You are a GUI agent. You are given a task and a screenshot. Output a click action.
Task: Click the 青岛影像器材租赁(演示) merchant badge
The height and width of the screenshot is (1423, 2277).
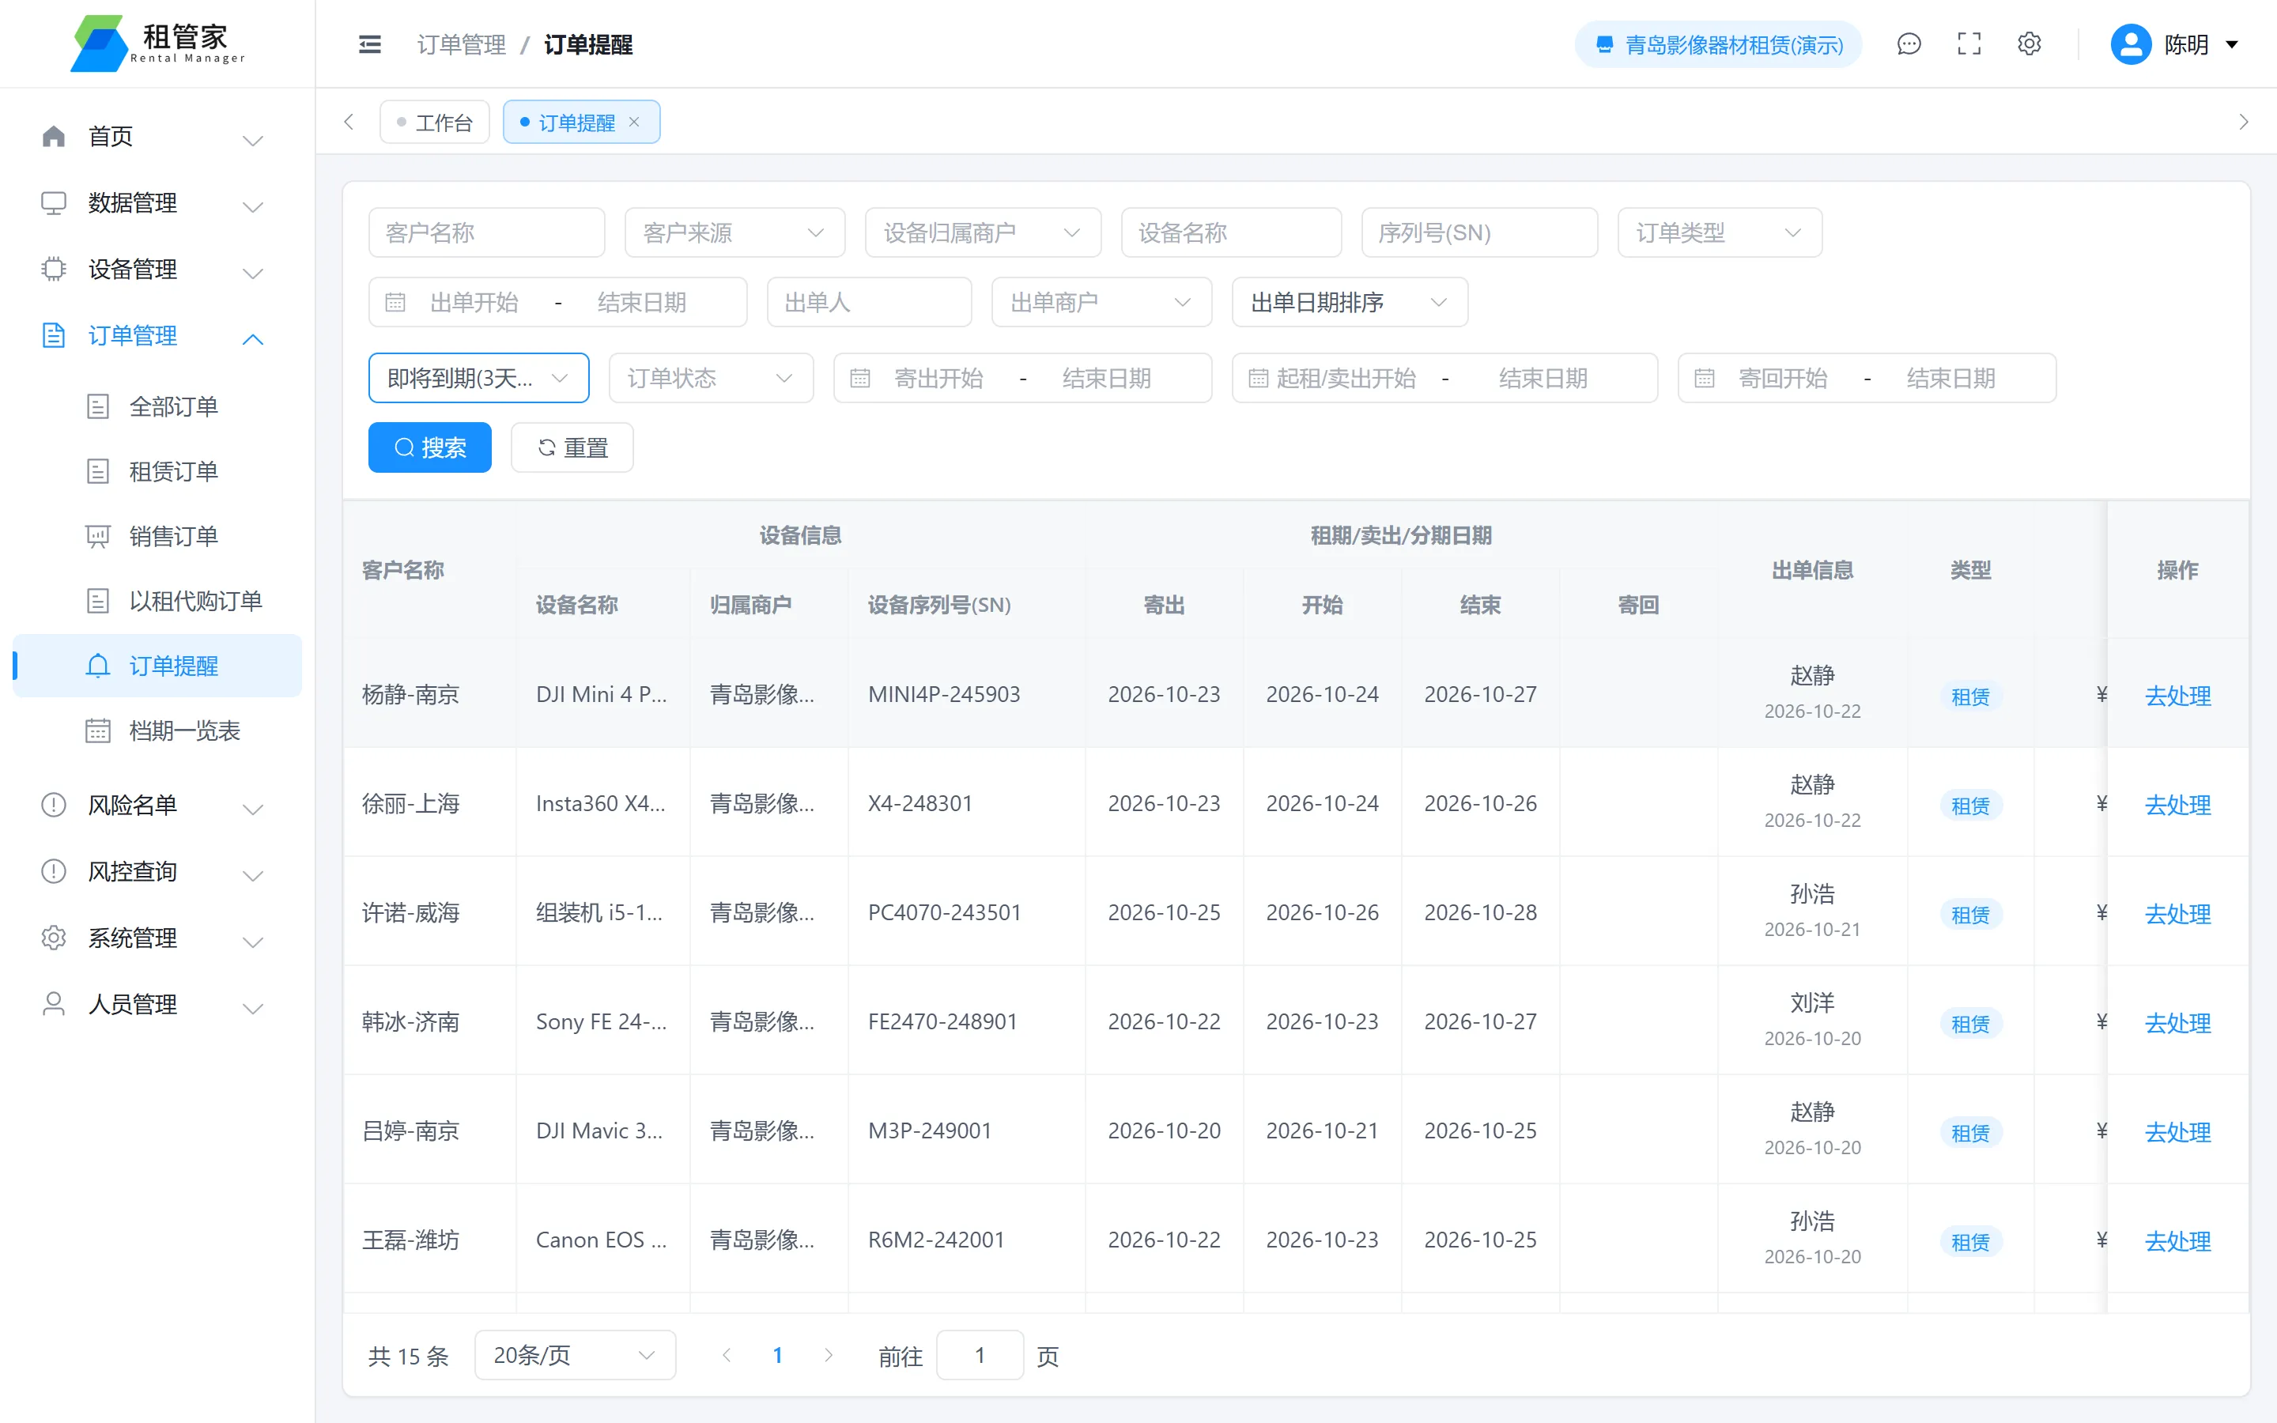pyautogui.click(x=1718, y=44)
